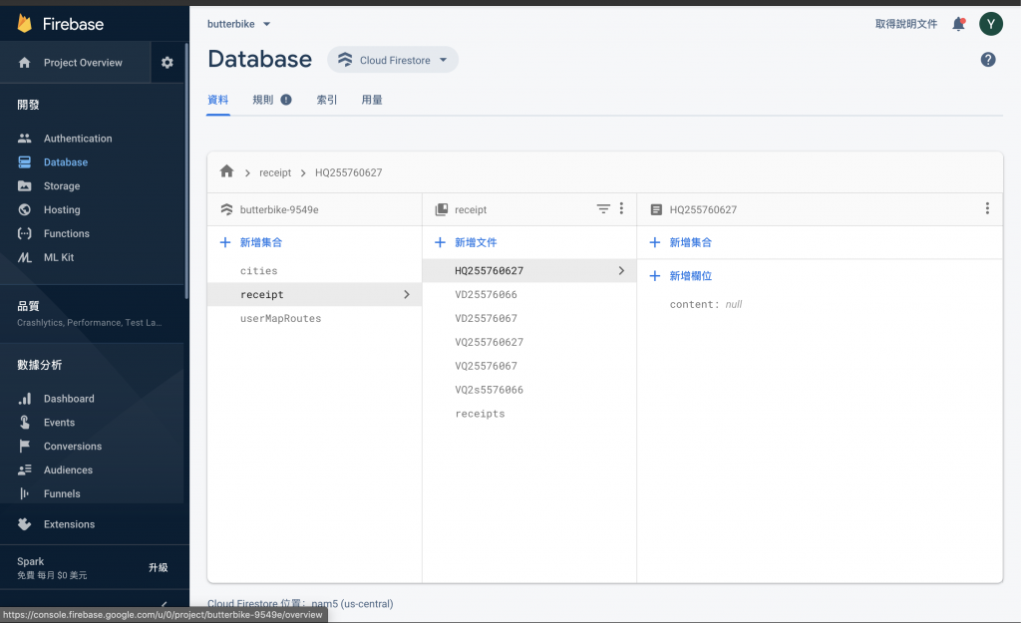This screenshot has height=623, width=1021.
Task: Open analytics Dashboard
Action: tap(69, 399)
